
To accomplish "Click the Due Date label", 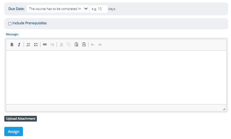I will [x=16, y=9].
